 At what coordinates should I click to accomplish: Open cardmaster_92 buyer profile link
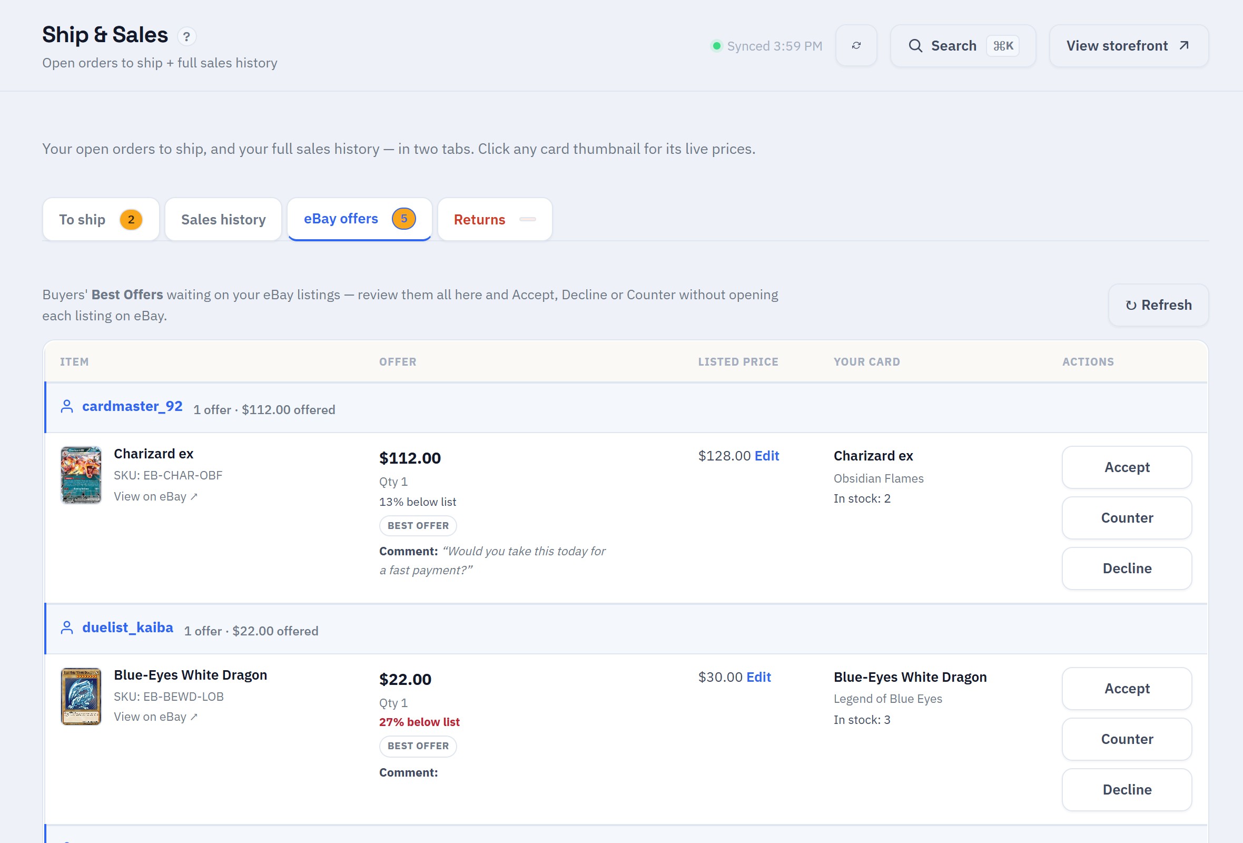coord(132,407)
